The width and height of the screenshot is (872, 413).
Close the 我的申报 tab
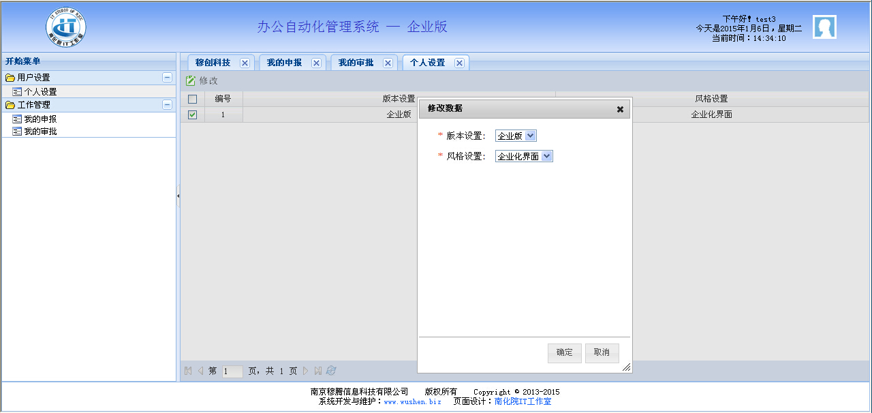point(316,63)
